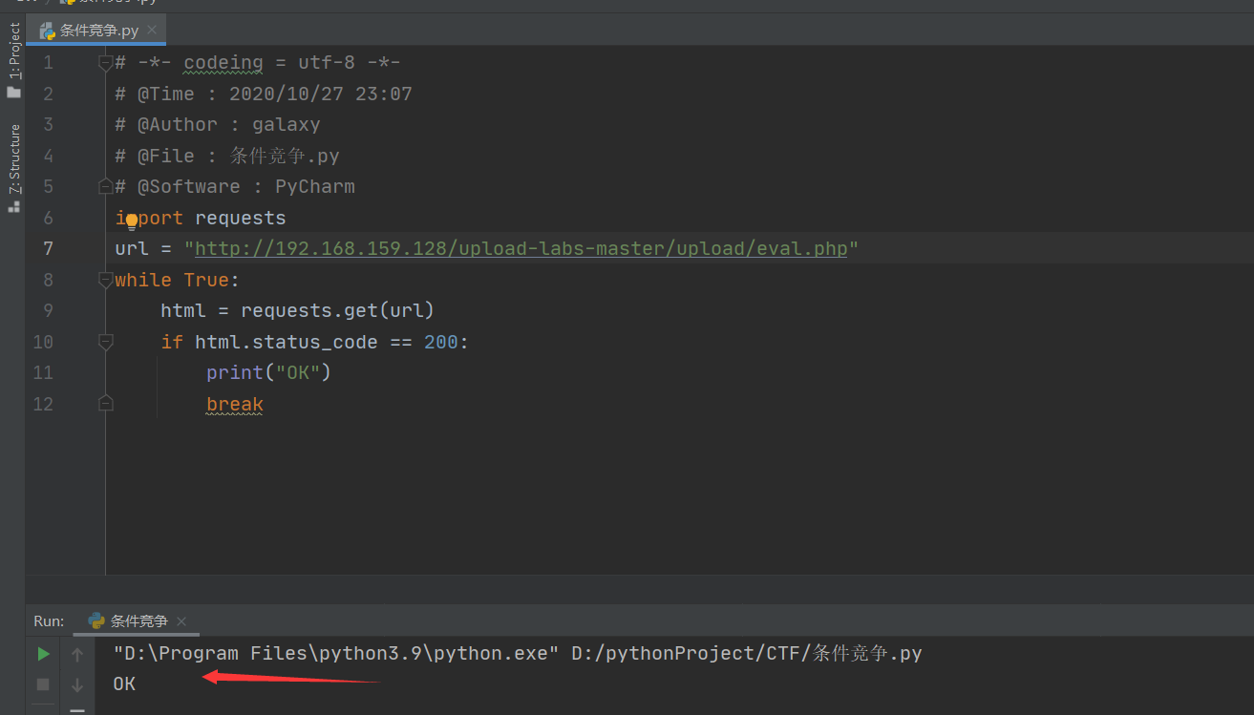Click the lightbulb hint on line 6
This screenshot has width=1254, height=715.
coord(132,221)
